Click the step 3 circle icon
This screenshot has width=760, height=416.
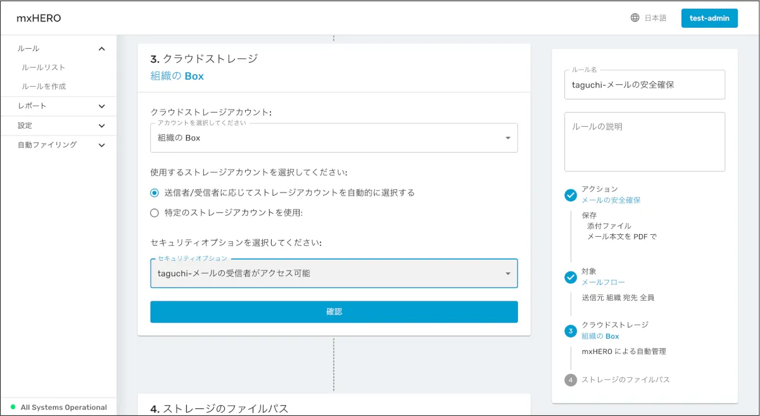tap(571, 331)
